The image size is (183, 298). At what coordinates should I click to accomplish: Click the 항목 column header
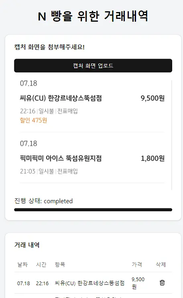[x=60, y=264]
